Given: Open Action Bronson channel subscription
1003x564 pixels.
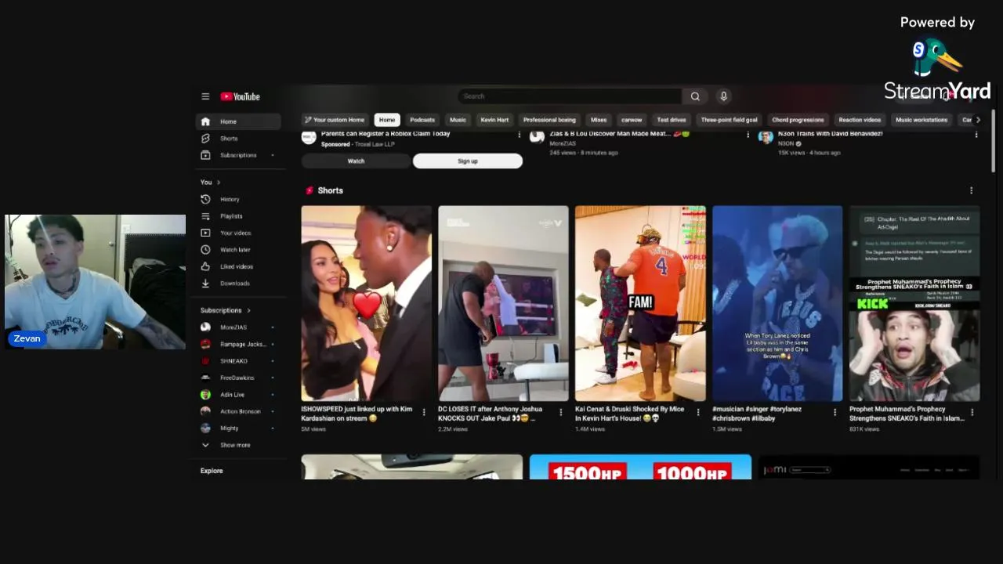Looking at the screenshot, I should [238, 411].
